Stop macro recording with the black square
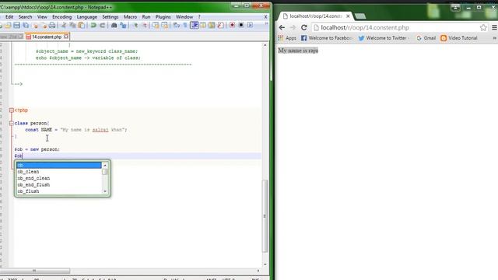This screenshot has width=498, height=280. (x=241, y=25)
